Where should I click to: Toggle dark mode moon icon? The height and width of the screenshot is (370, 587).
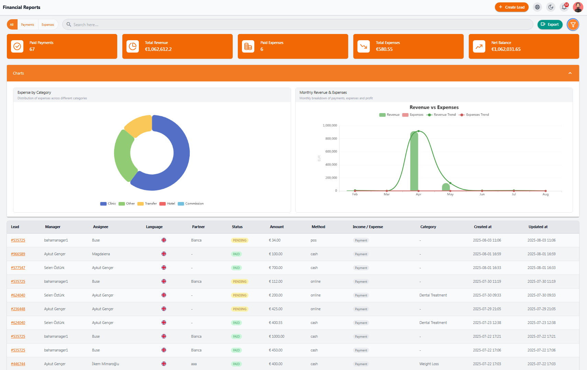(551, 7)
